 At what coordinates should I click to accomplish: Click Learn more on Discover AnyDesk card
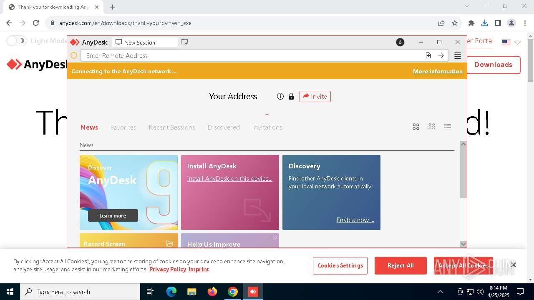click(113, 215)
